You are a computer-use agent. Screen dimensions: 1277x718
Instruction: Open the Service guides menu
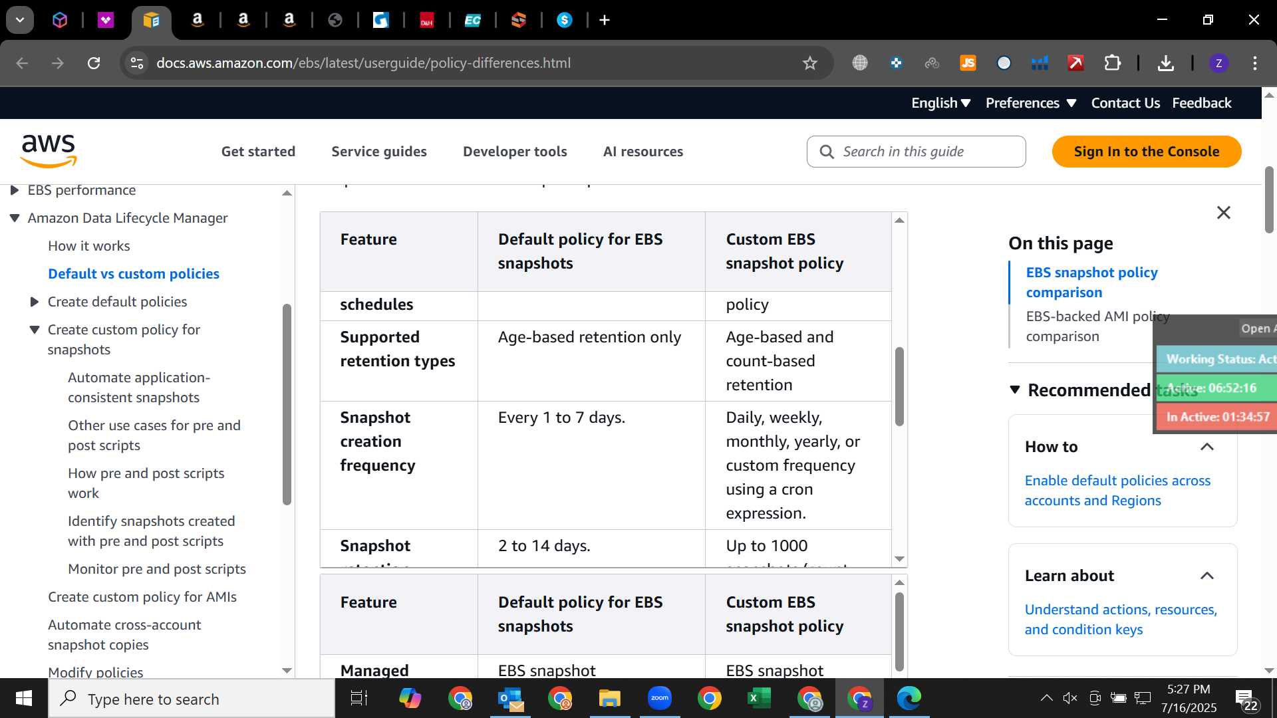click(379, 152)
